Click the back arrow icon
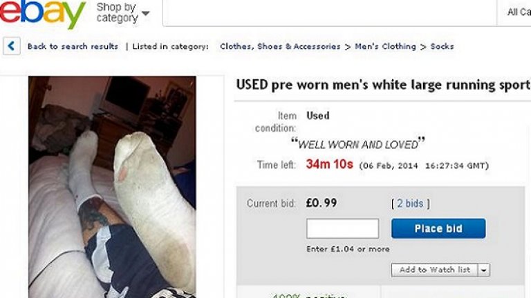The height and width of the screenshot is (298, 531). 12,46
